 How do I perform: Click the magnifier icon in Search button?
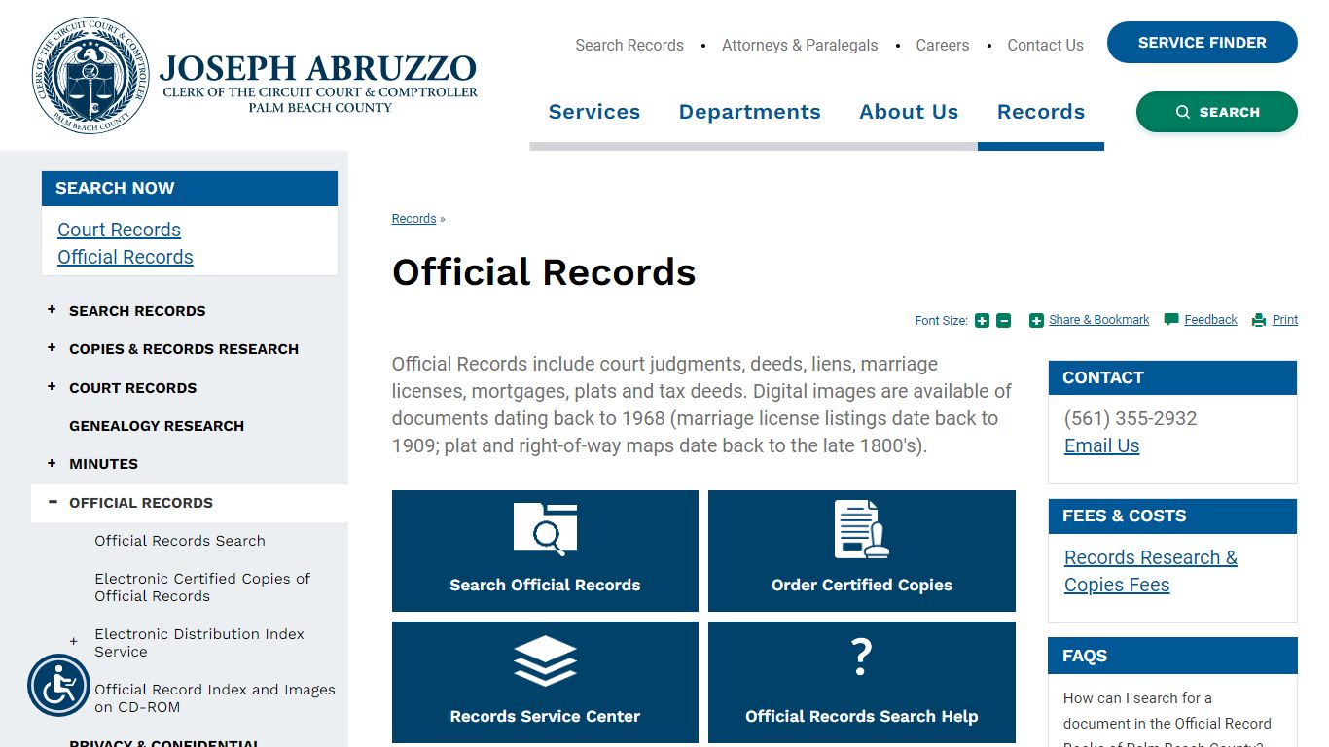tap(1183, 112)
